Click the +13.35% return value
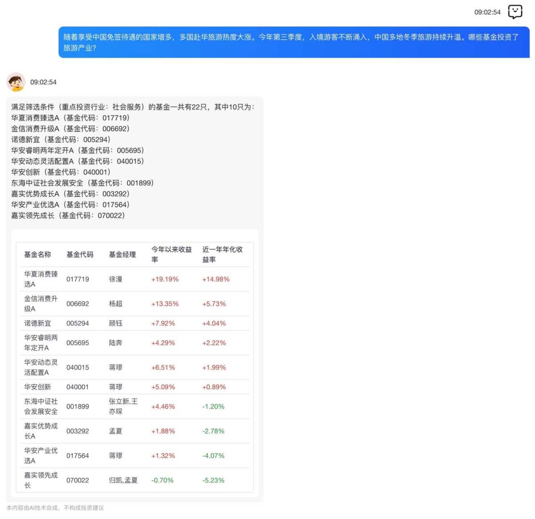 tap(165, 304)
